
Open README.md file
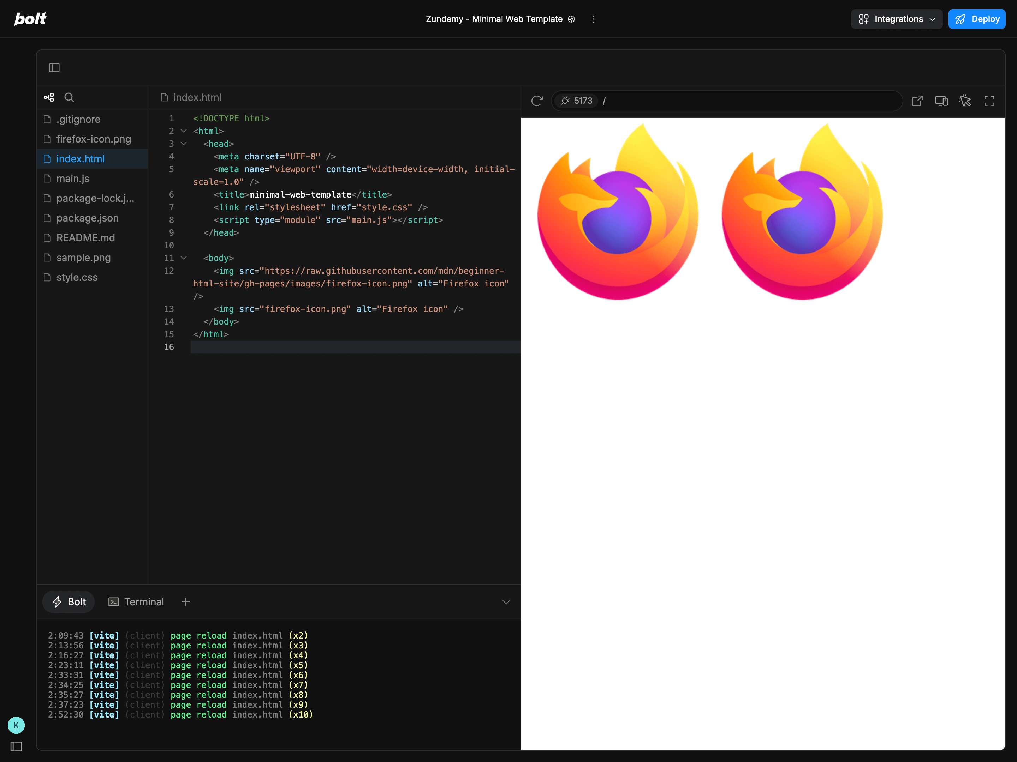tap(93, 238)
